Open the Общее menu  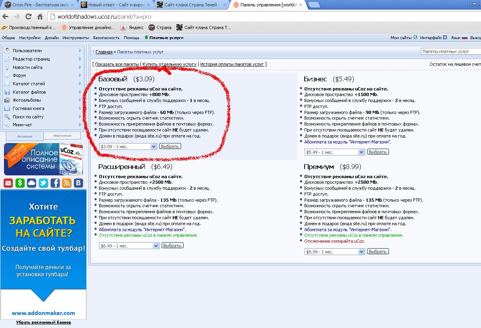pyautogui.click(x=8, y=38)
